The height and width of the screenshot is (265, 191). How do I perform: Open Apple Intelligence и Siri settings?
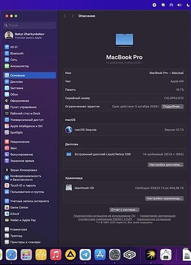pyautogui.click(x=29, y=126)
